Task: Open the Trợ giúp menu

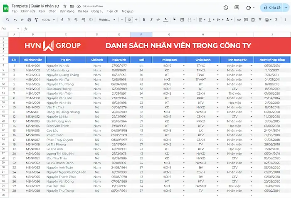Action: [127, 11]
